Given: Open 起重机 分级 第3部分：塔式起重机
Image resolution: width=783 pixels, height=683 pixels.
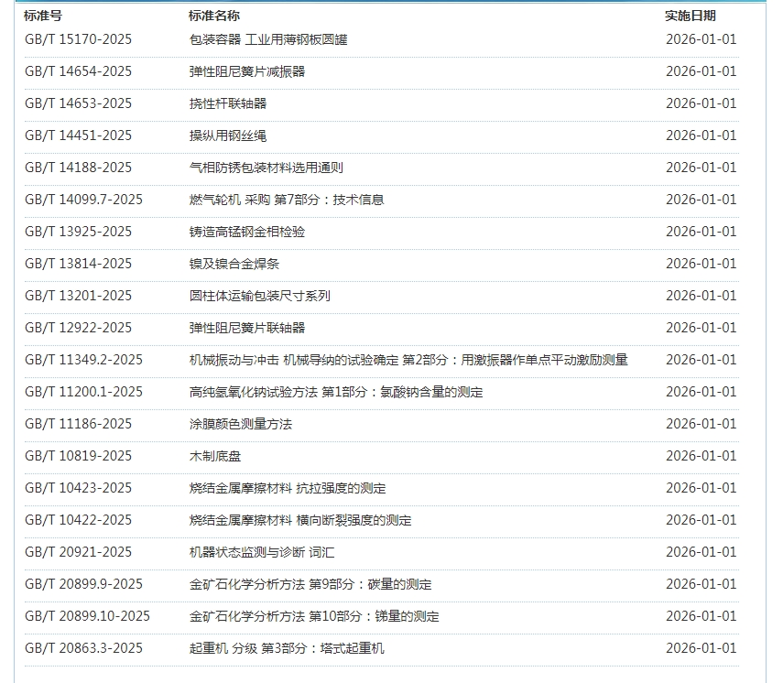Looking at the screenshot, I should point(287,648).
